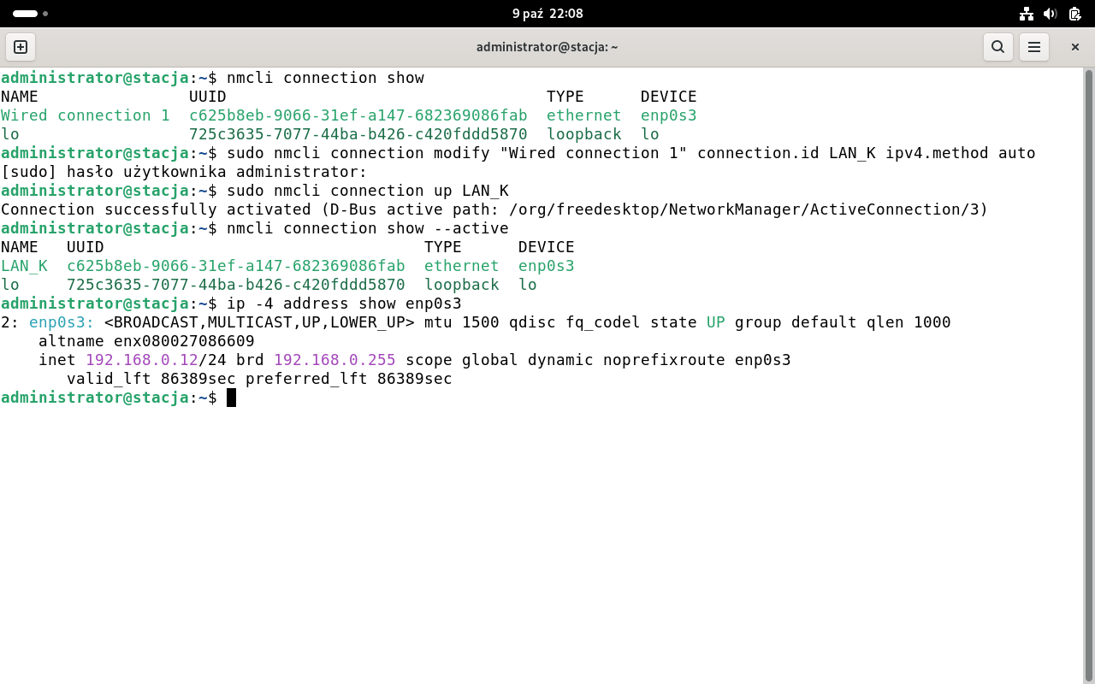This screenshot has width=1095, height=684.
Task: Click the command ip -4 address show enp0s3
Action: click(344, 304)
